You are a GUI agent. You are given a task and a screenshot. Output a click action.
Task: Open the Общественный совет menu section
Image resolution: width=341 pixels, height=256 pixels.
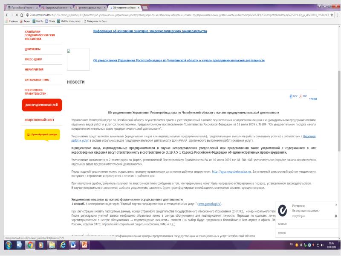[40, 120]
